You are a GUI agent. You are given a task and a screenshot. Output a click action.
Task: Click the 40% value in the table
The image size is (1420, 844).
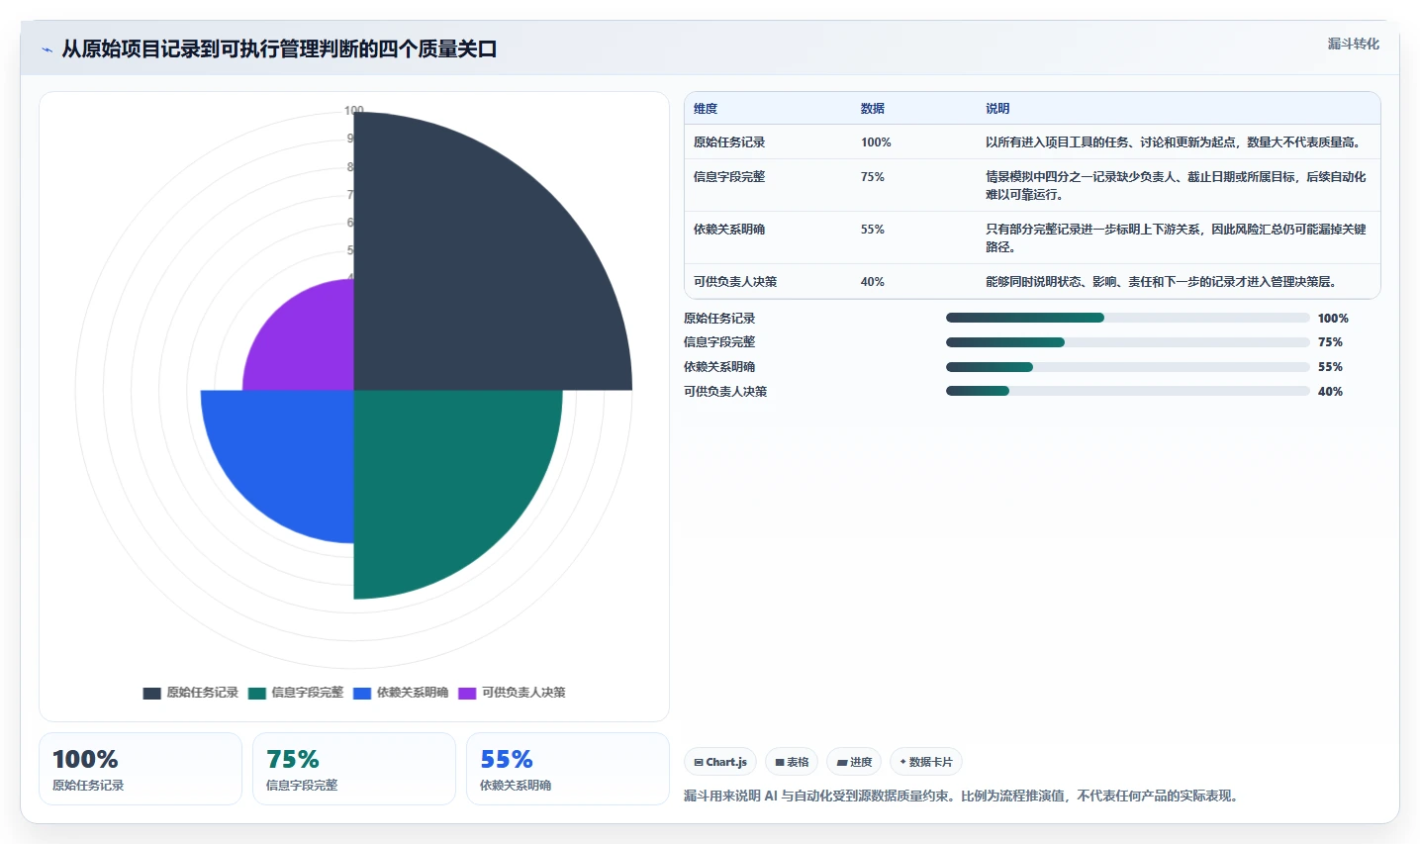873,282
